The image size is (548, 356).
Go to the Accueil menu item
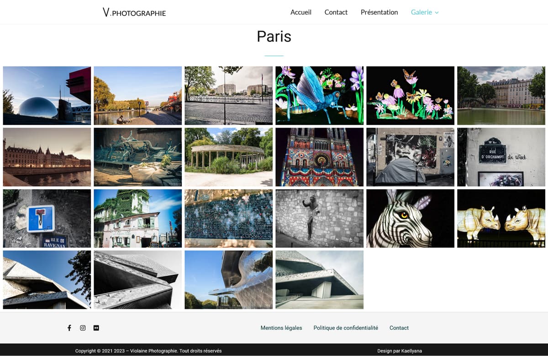(301, 12)
